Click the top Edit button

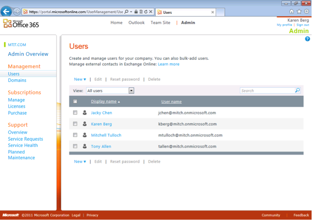pos(98,79)
